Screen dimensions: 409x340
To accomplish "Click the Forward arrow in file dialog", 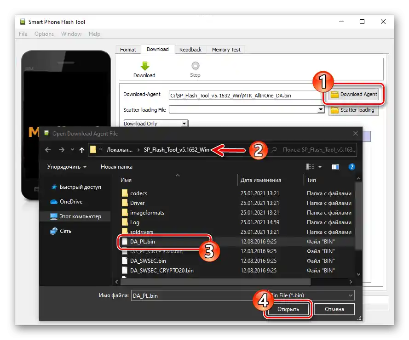I will coord(62,150).
